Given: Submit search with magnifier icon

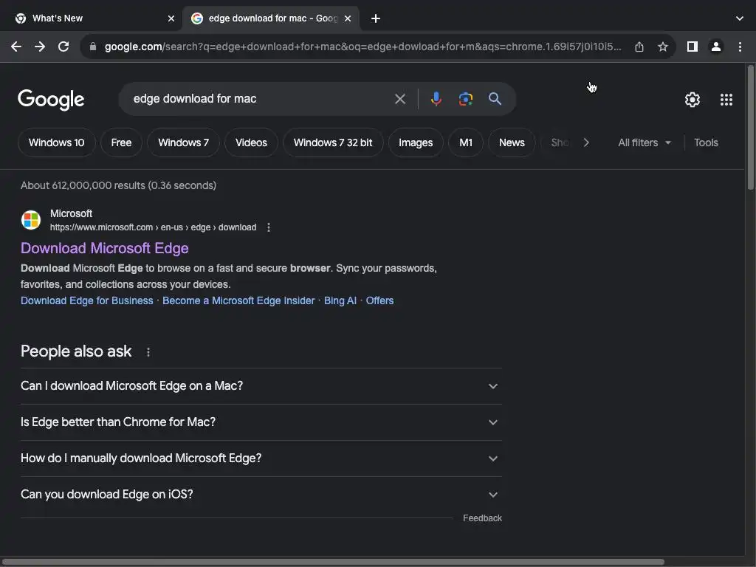Looking at the screenshot, I should tap(495, 99).
